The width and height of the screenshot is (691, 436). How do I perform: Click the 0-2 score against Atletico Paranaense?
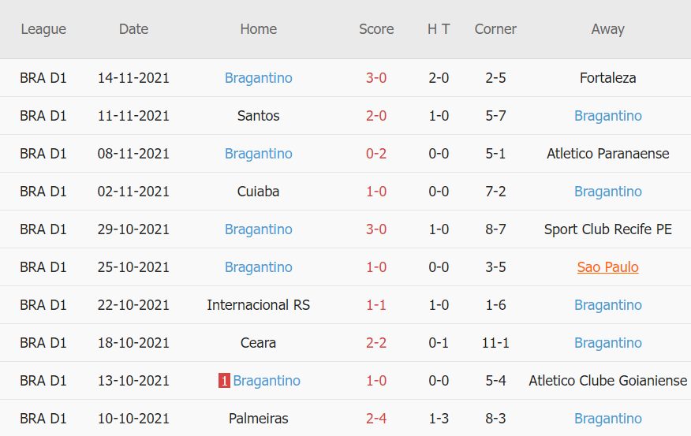(376, 154)
